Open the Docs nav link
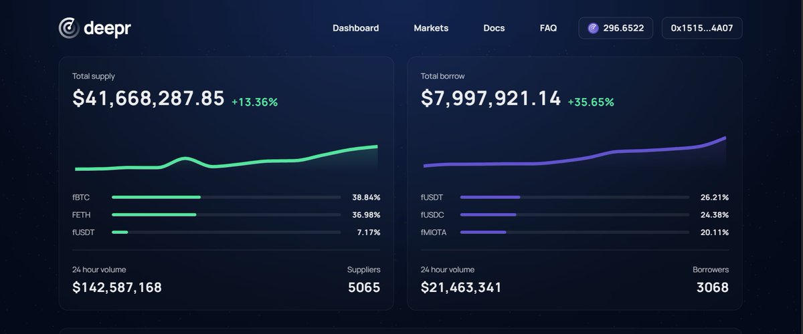 (494, 28)
